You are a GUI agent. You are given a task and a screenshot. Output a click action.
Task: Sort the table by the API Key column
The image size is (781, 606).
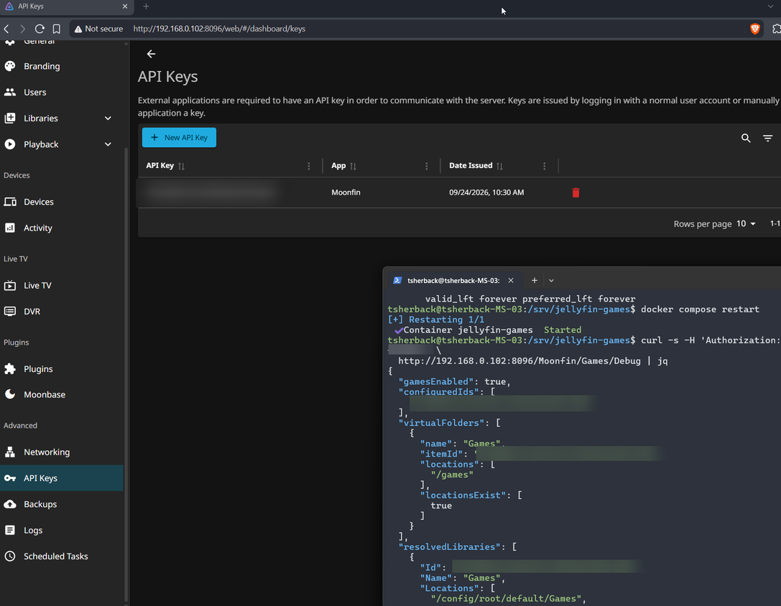pos(181,166)
